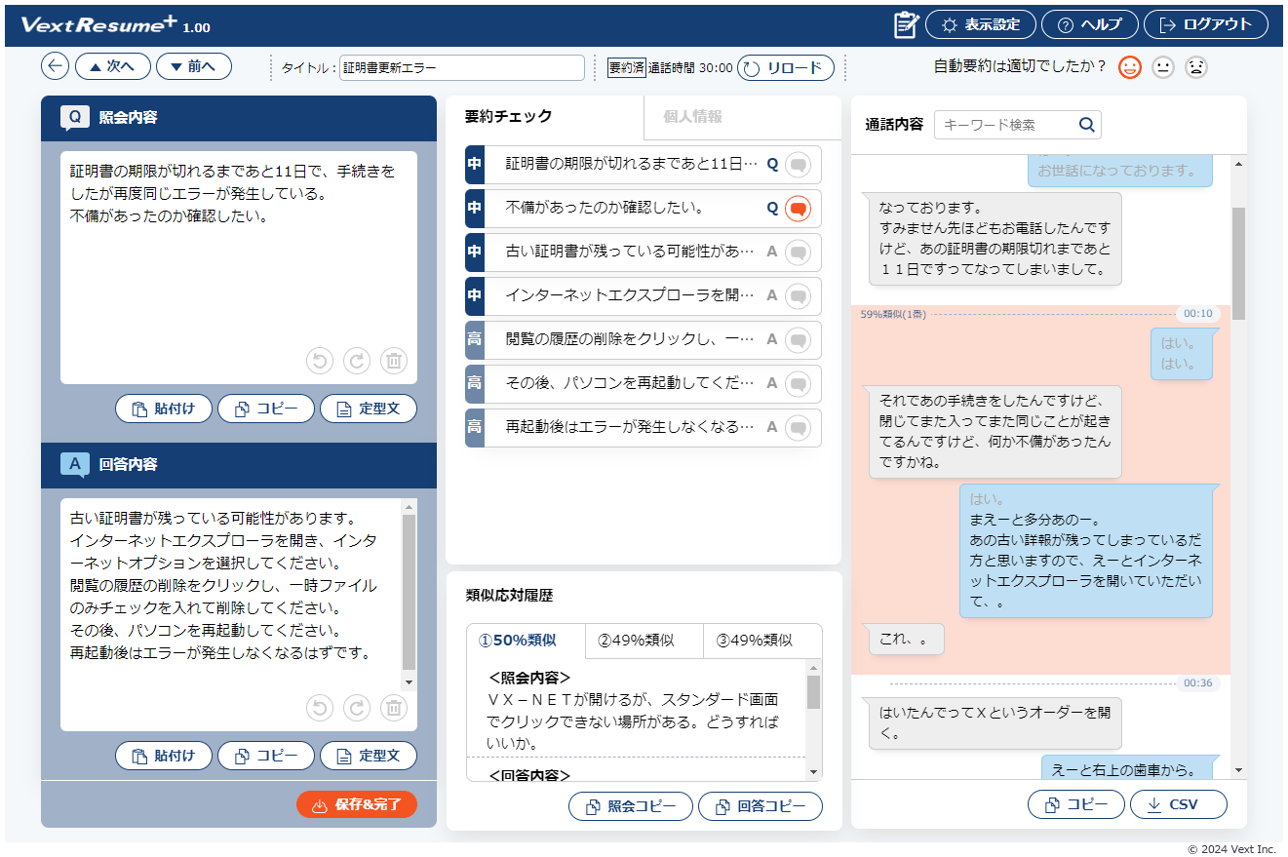Viewport: 1288px width, 857px height.
Task: Click the 定型文 button under 回答内容
Action: [369, 756]
